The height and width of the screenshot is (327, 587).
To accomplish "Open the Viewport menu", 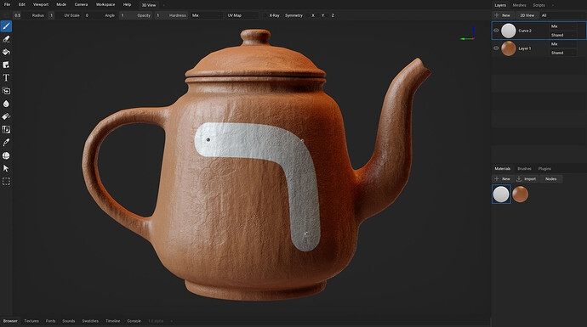I will point(41,4).
